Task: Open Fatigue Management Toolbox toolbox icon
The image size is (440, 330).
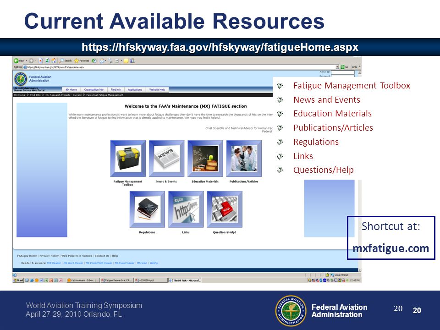Action: pos(128,159)
